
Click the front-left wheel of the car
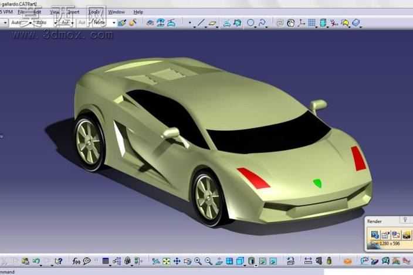[x=209, y=198]
